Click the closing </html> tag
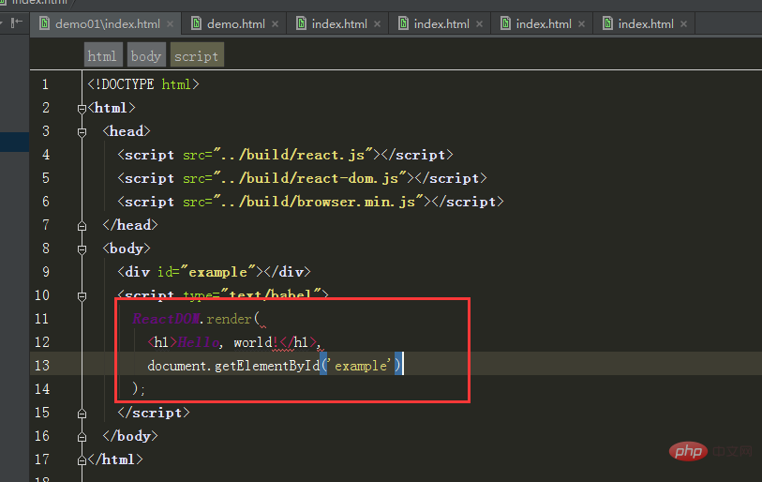Screen dimensions: 762x482 click(x=115, y=459)
